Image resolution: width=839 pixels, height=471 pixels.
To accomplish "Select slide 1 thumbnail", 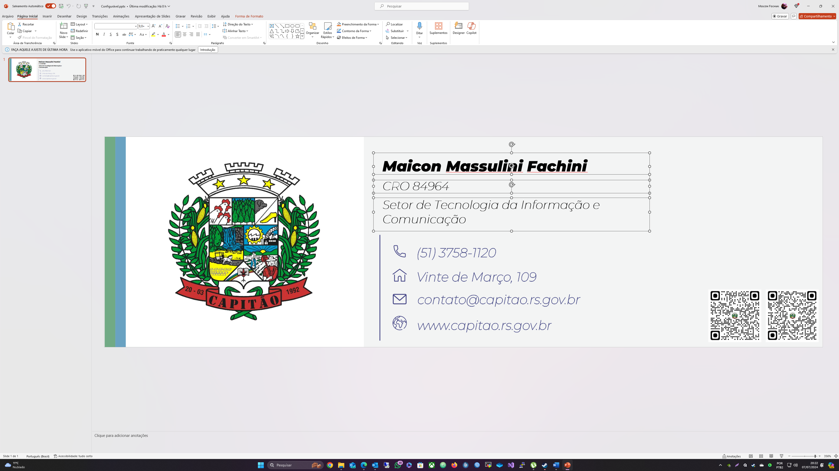I will coord(47,70).
